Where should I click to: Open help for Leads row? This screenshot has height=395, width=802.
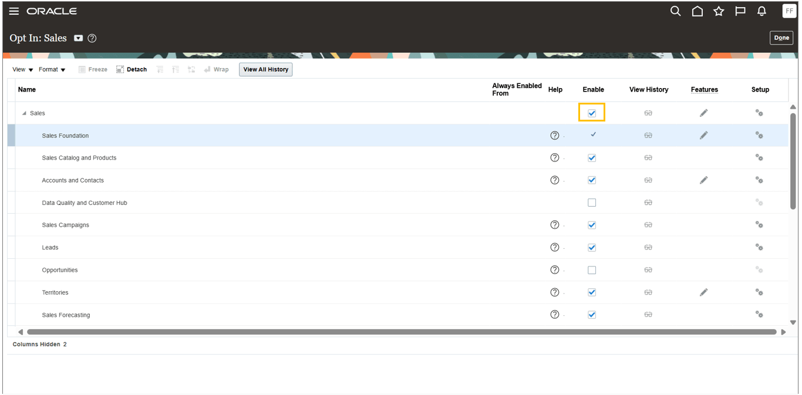pyautogui.click(x=555, y=247)
